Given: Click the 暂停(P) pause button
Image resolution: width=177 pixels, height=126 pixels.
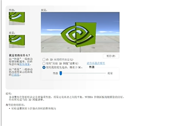Looking at the screenshot, I should click(x=111, y=56).
